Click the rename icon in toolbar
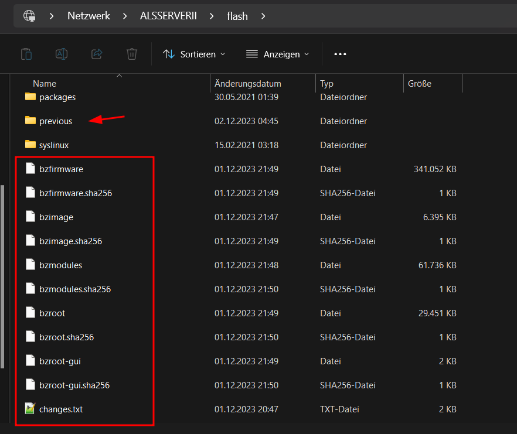 click(62, 54)
